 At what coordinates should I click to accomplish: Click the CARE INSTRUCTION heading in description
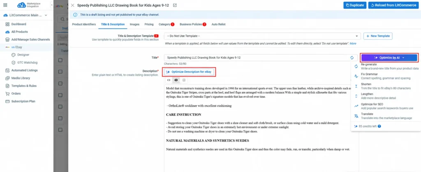[x=184, y=115]
